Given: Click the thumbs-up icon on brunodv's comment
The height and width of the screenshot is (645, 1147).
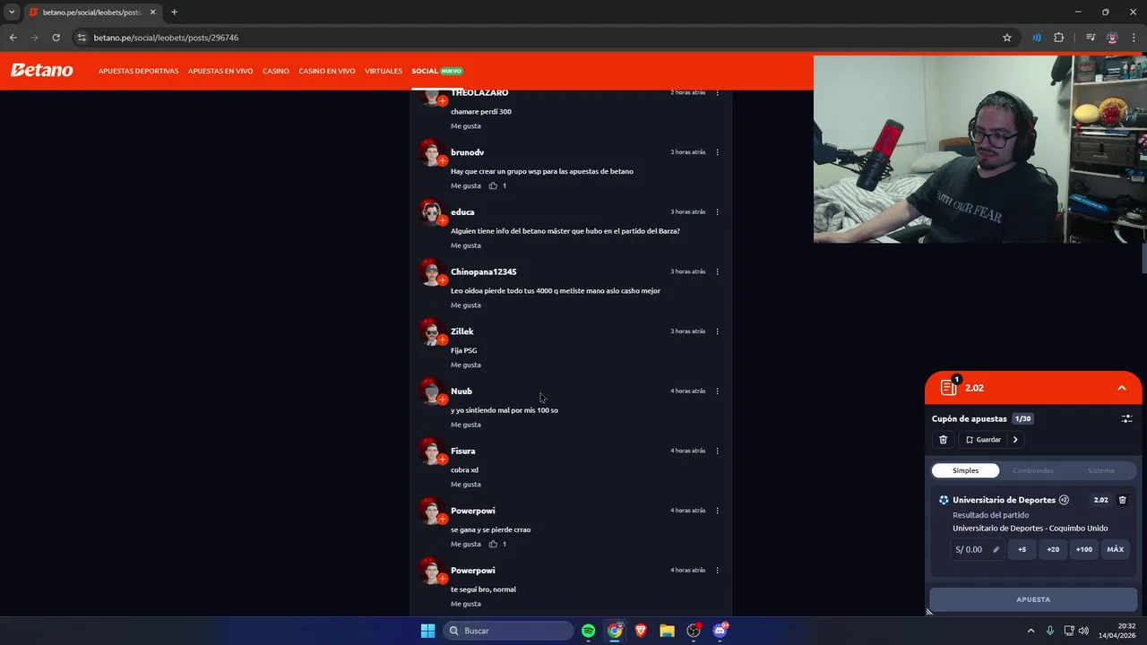Looking at the screenshot, I should [493, 185].
